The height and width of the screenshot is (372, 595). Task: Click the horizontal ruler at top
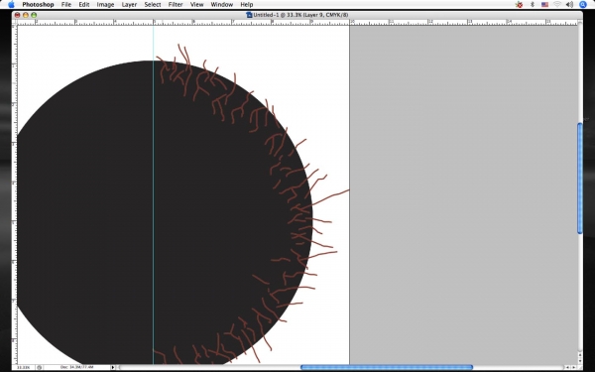(x=297, y=23)
